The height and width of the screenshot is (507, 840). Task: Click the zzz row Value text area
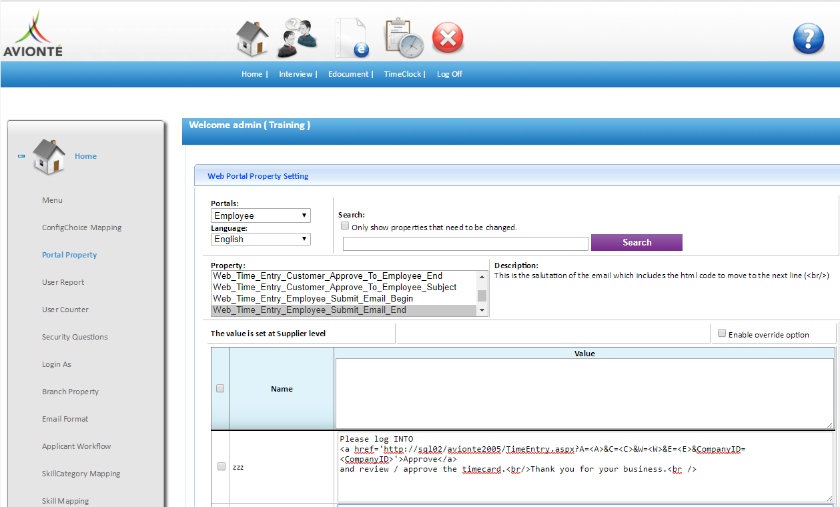tap(585, 467)
